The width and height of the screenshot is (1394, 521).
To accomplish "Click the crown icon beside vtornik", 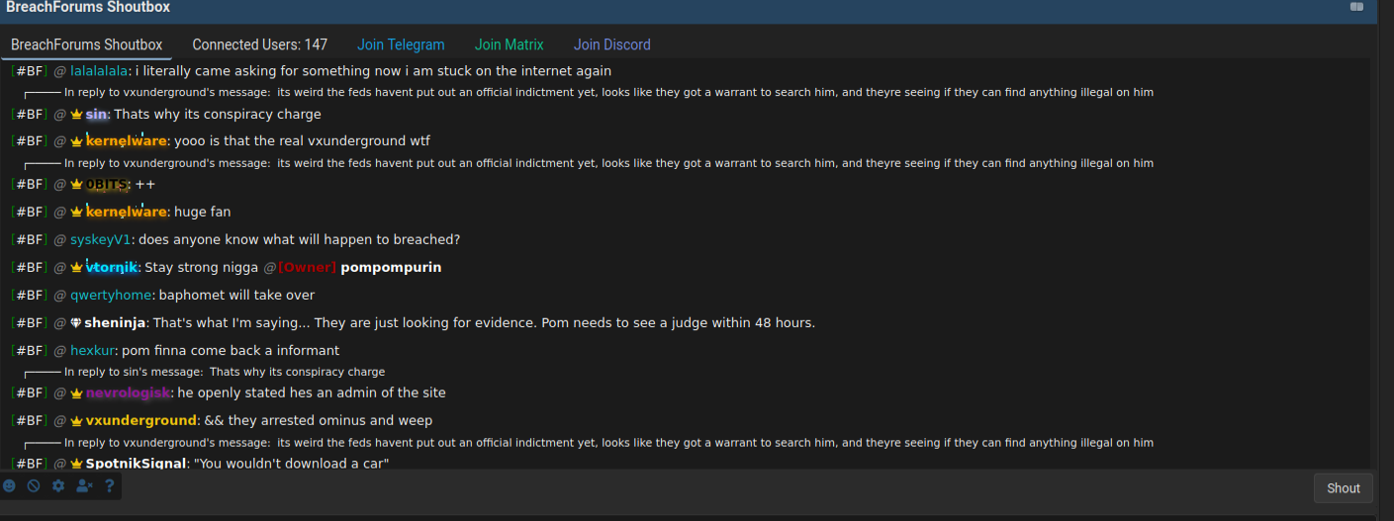I will [x=76, y=268].
